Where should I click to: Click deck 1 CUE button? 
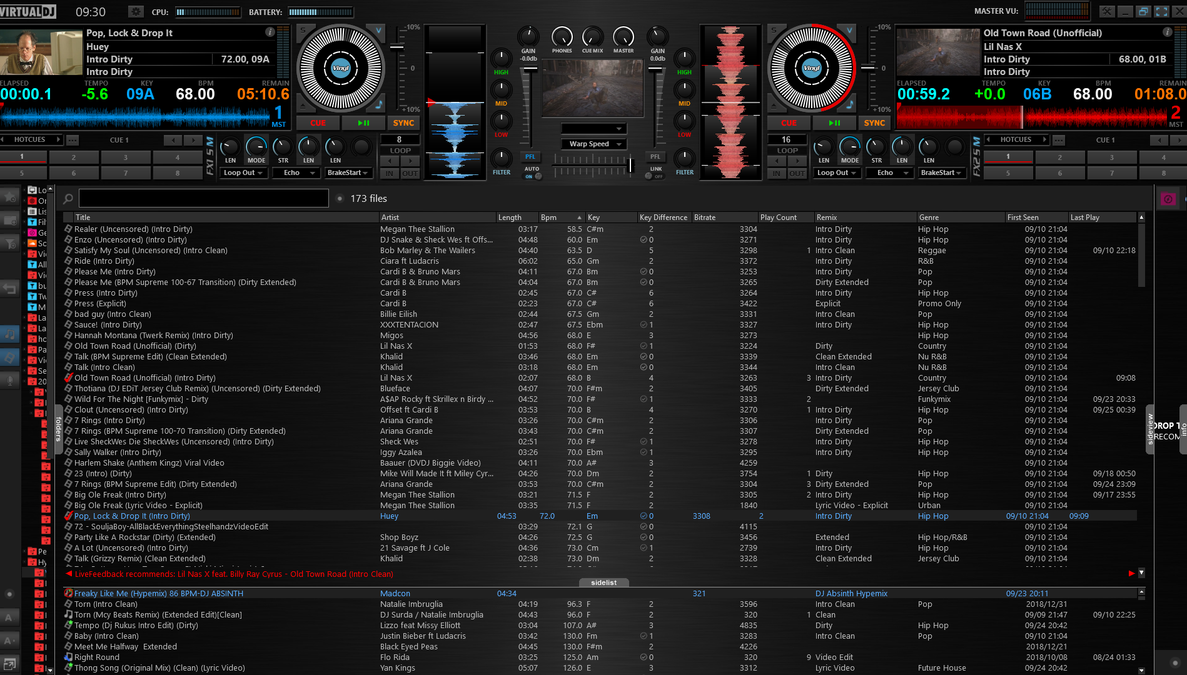click(x=318, y=123)
